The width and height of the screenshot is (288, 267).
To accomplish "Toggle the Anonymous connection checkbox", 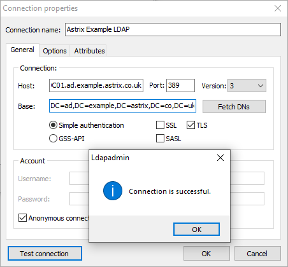I will tap(22, 218).
